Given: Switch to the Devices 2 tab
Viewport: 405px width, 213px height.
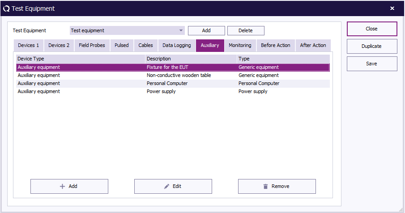Looking at the screenshot, I should (59, 45).
